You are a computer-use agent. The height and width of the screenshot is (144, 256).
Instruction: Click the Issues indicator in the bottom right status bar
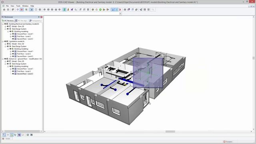click(228, 142)
